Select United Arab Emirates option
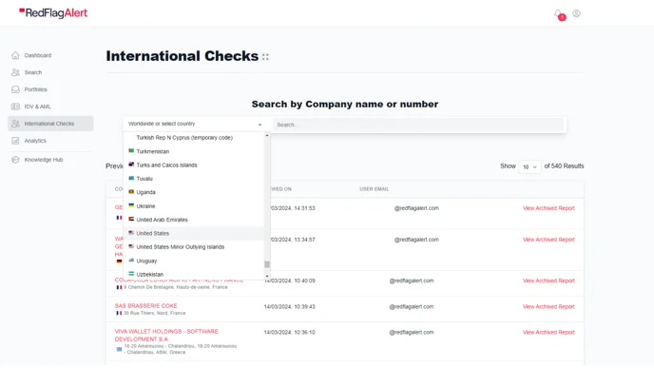Image resolution: width=654 pixels, height=368 pixels. tap(194, 220)
